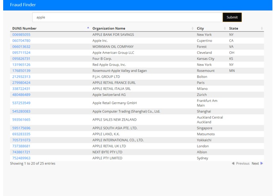
Task: Open DUNS link 705731073
Action: (x=21, y=140)
